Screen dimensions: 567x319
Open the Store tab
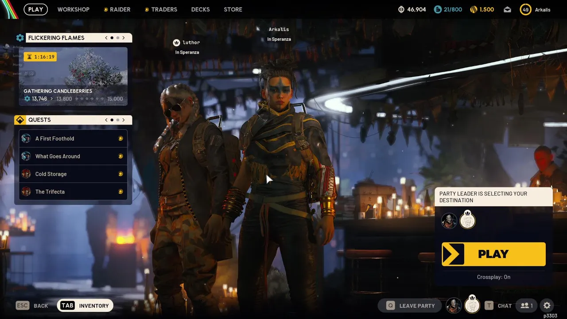tap(233, 9)
